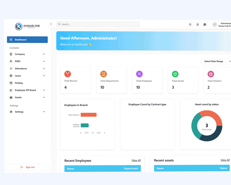Click the Total Employee purple icon
The image size is (231, 185).
coord(139,74)
